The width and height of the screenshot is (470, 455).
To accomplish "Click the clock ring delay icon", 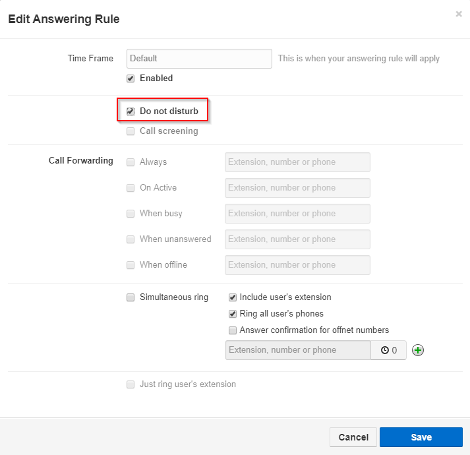I will pyautogui.click(x=384, y=351).
